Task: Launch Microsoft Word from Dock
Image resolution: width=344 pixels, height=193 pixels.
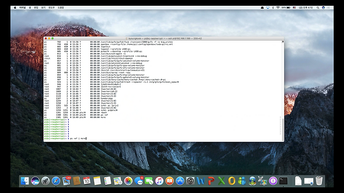Action: (x=201, y=181)
